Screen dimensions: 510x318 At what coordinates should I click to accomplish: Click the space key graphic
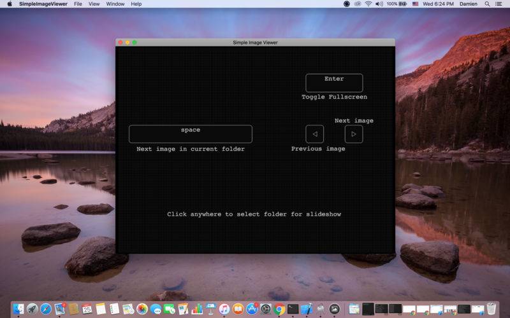[x=190, y=134]
